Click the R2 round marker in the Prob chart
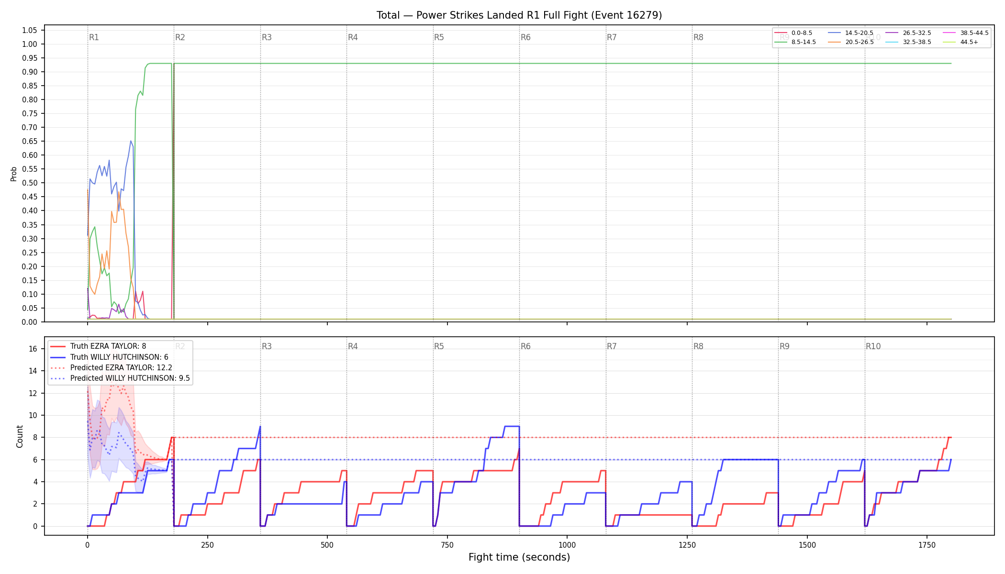1005x574 pixels. [x=180, y=37]
